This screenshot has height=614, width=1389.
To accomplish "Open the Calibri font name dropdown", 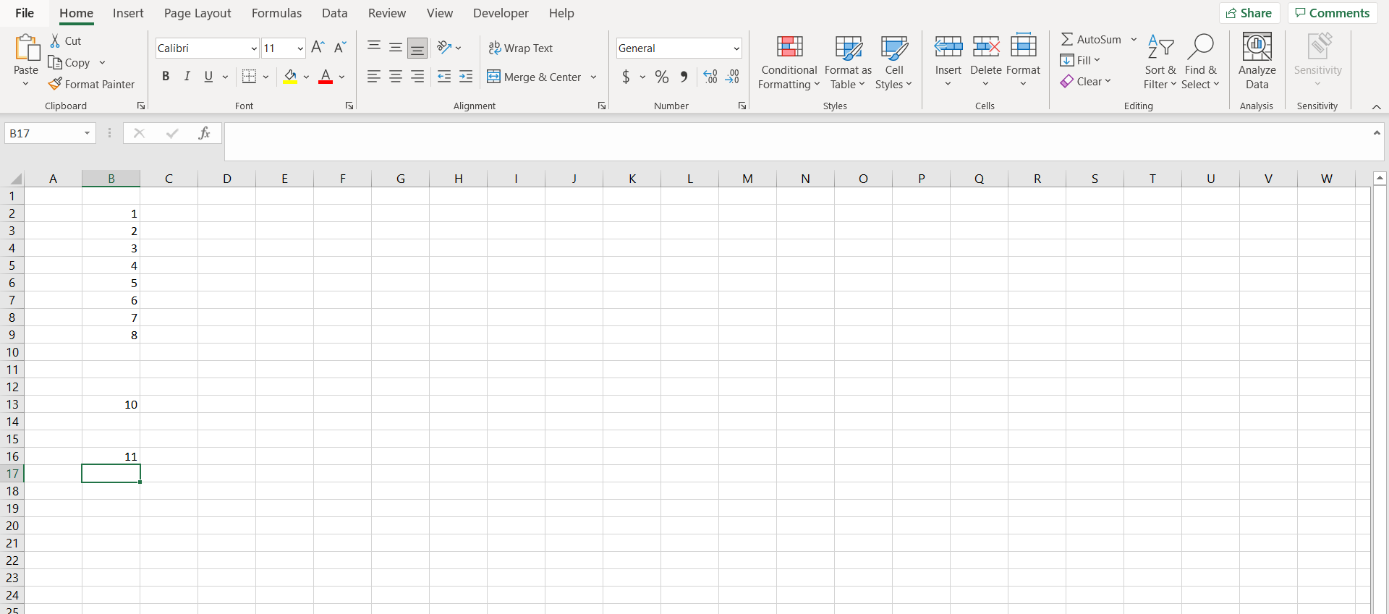I will [x=254, y=48].
